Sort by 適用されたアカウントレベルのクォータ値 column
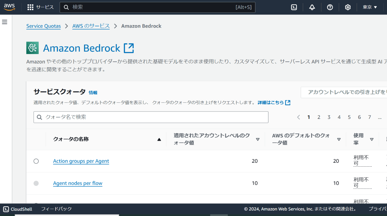 (258, 140)
